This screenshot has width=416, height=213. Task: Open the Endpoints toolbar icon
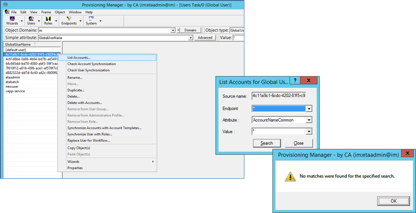coord(69,20)
